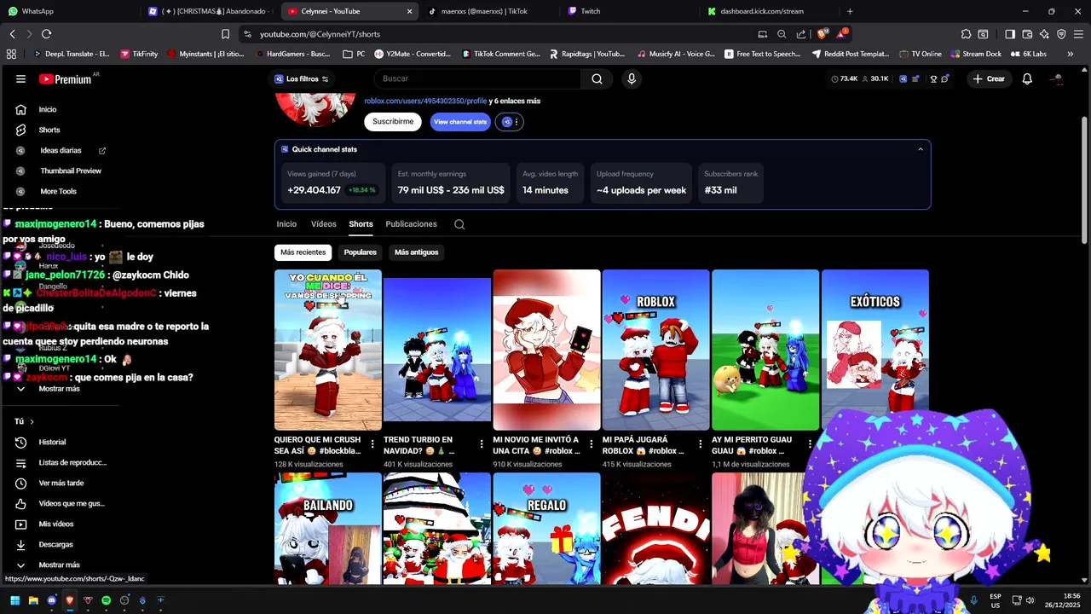Open the EXÓTICOS short thumbnail
The height and width of the screenshot is (614, 1091).
[x=875, y=350]
